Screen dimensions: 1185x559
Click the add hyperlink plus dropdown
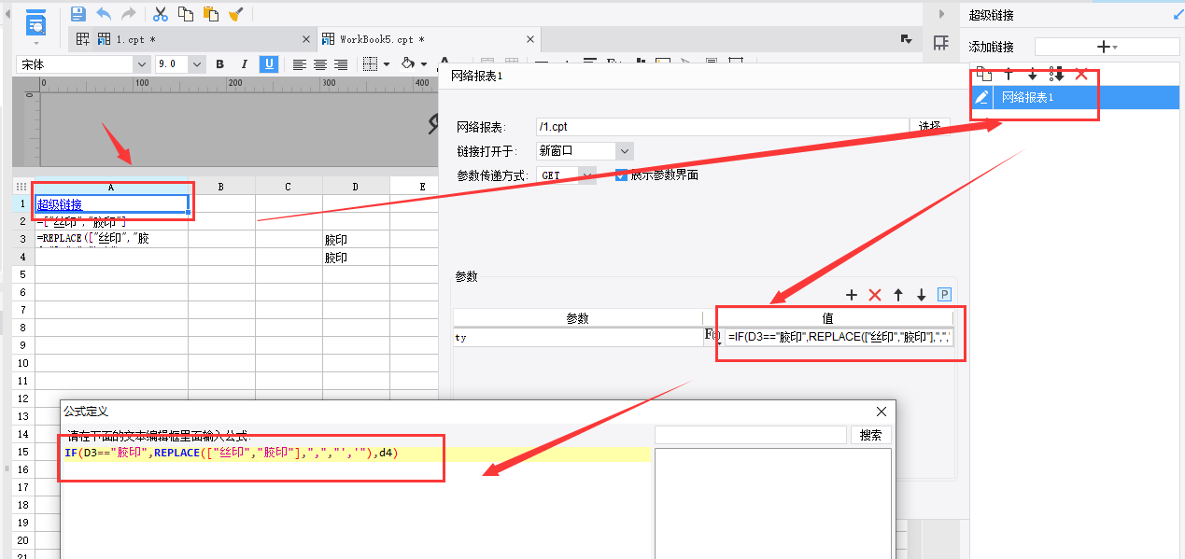coord(1107,47)
